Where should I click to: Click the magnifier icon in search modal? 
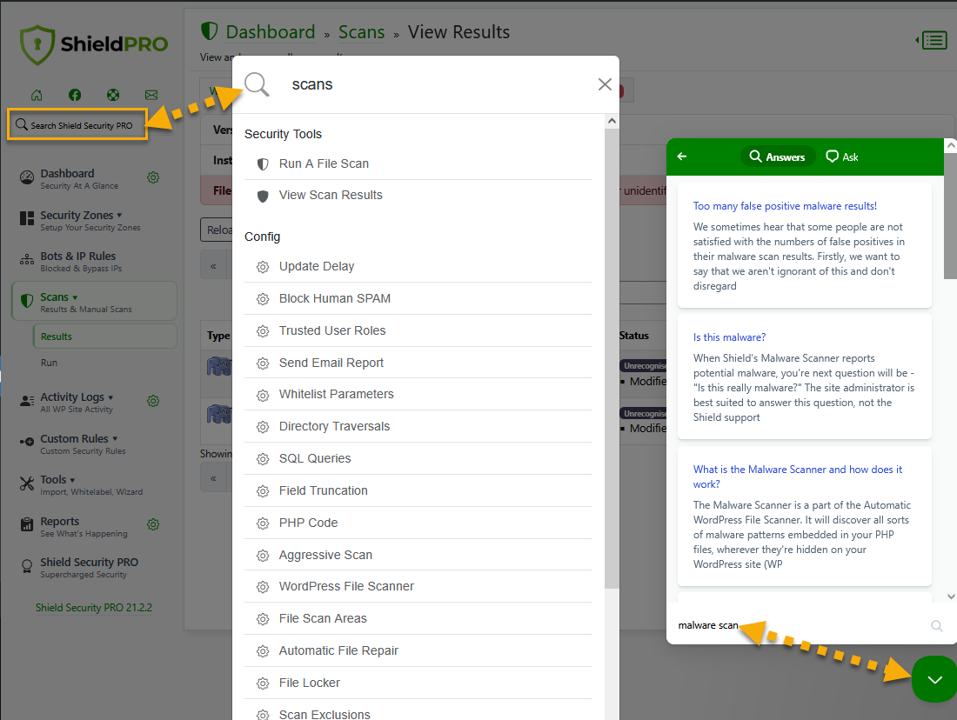(257, 84)
